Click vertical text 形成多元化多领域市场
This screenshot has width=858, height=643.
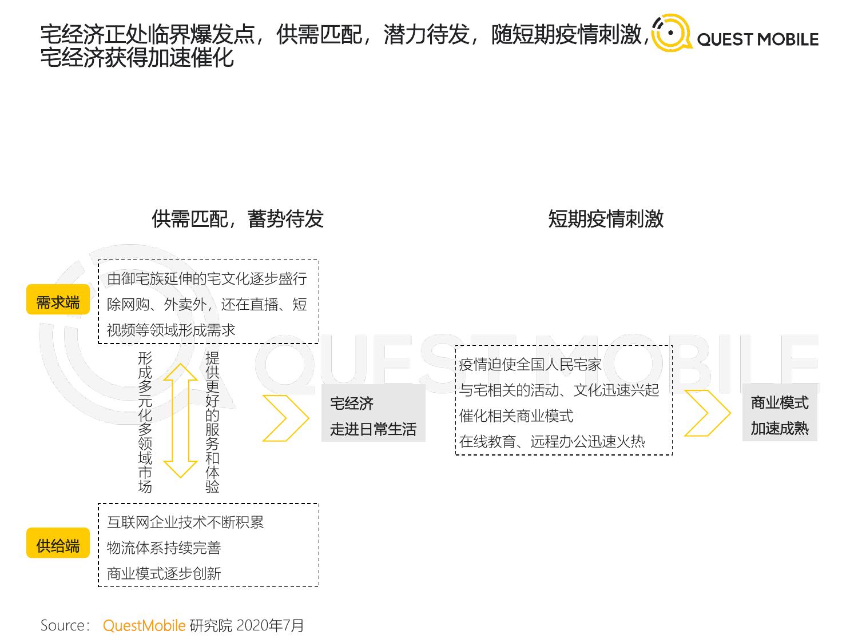click(145, 422)
